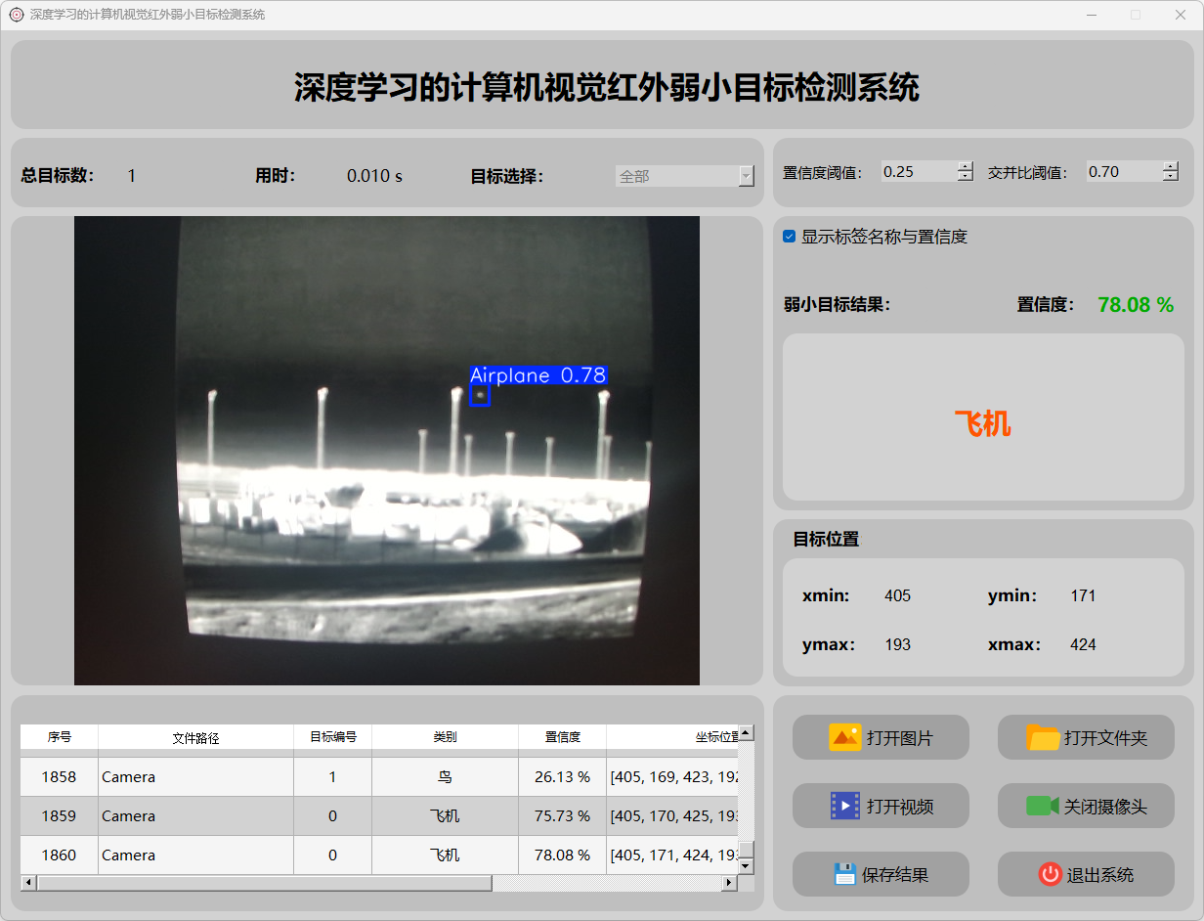Click the red power icon to exit system
1204x921 pixels.
pyautogui.click(x=1050, y=874)
